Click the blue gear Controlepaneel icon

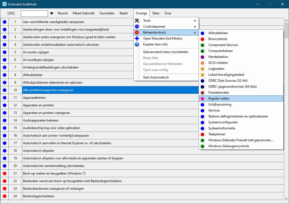click(137, 27)
